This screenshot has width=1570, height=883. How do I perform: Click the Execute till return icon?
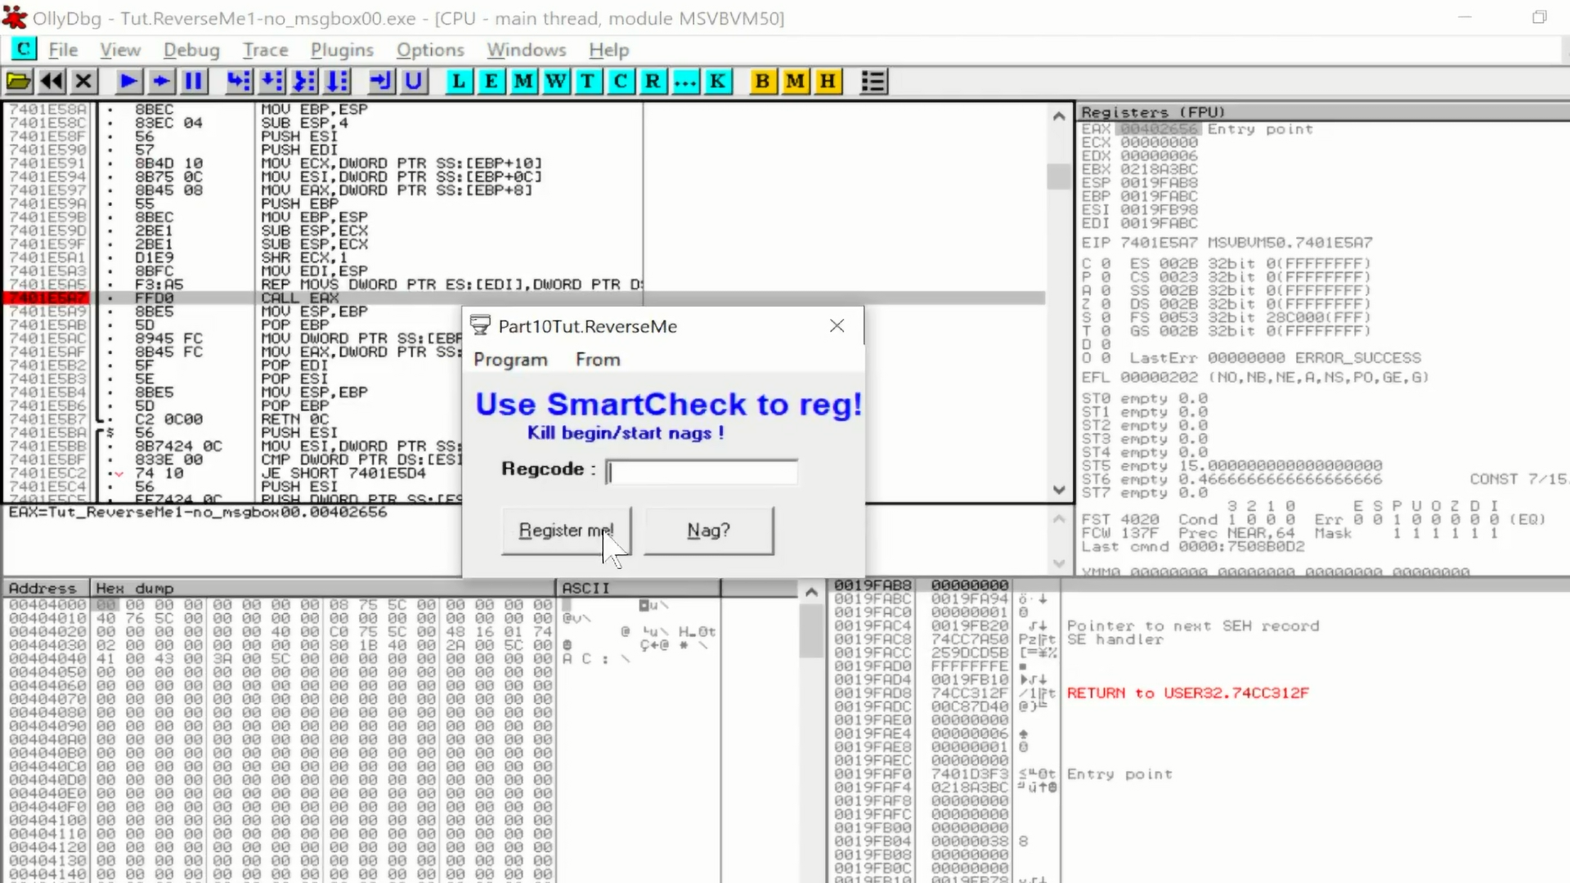[x=381, y=81]
